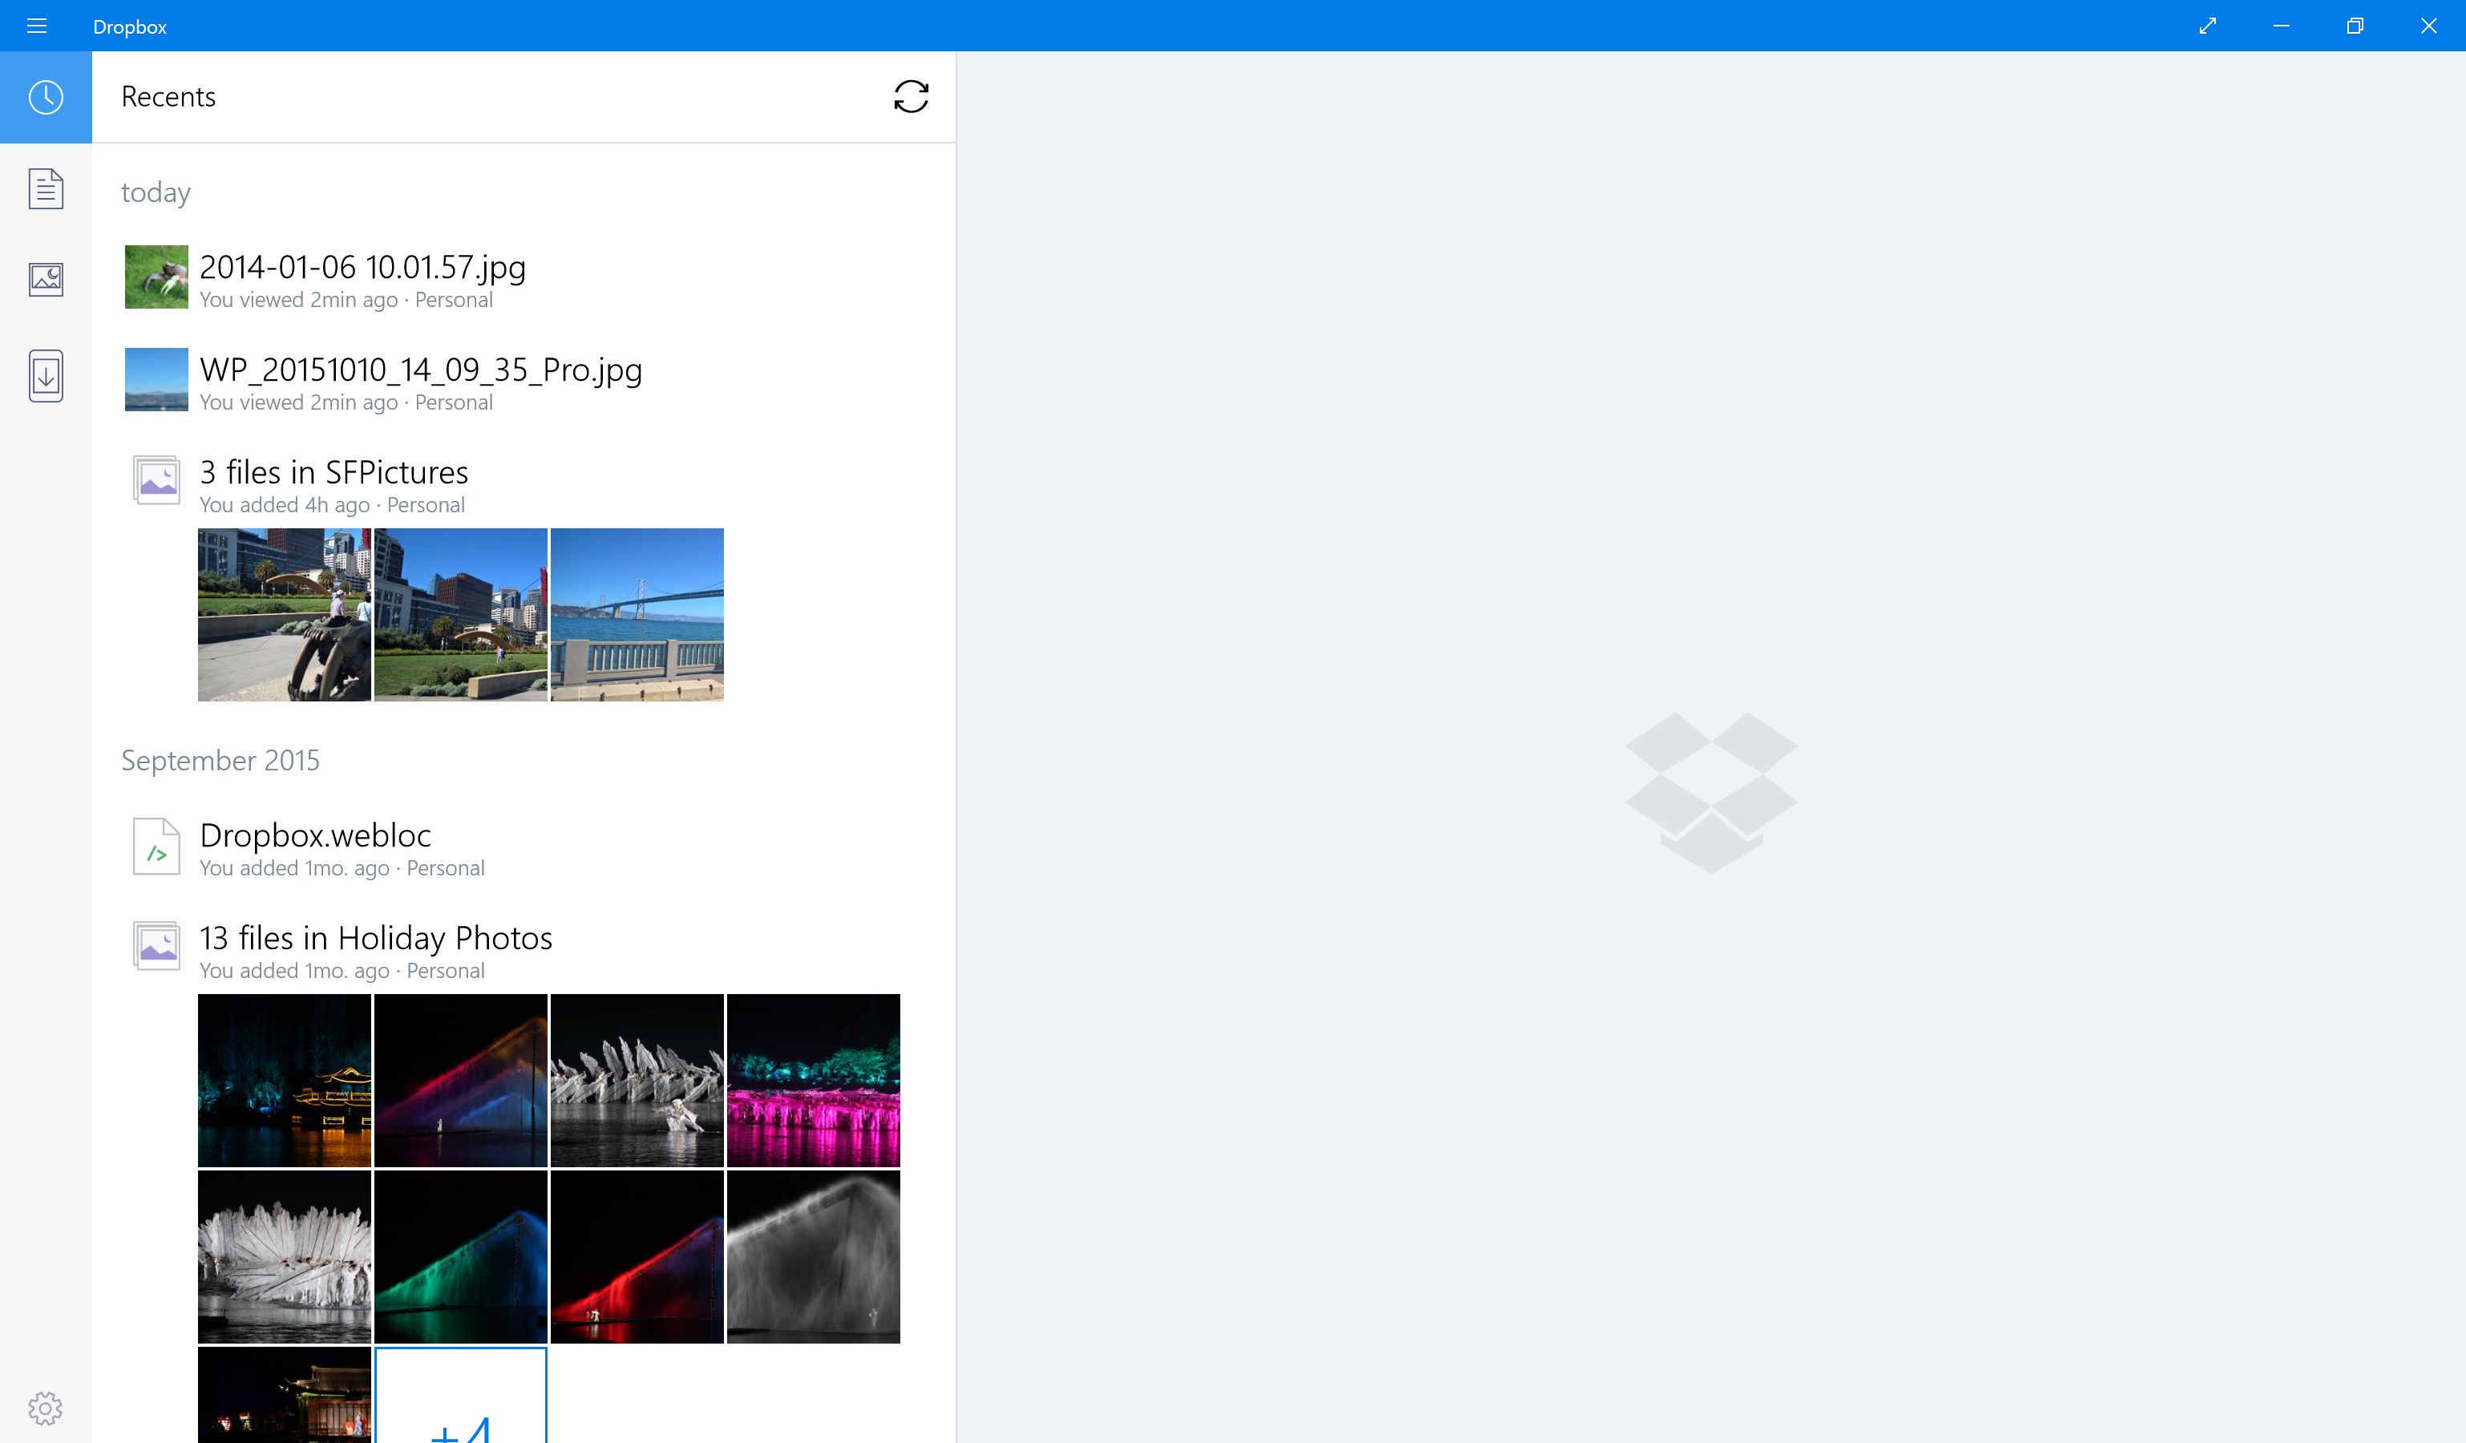Open the 13 files in Holiday Photos entry
2466x1443 pixels.
[x=376, y=938]
